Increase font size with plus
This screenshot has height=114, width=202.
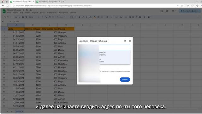[76, 17]
